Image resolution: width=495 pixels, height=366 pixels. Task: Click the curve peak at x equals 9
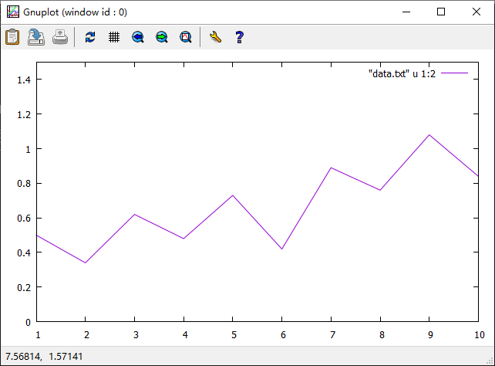[429, 135]
